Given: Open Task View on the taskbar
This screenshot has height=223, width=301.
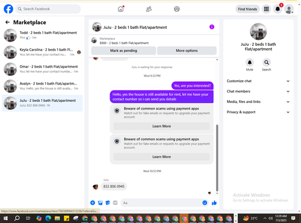Looking at the screenshot, I should point(28,218).
